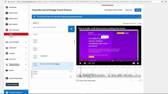The height and width of the screenshot is (94, 168).
Task: Click the Publish button
Action: pos(138,10)
